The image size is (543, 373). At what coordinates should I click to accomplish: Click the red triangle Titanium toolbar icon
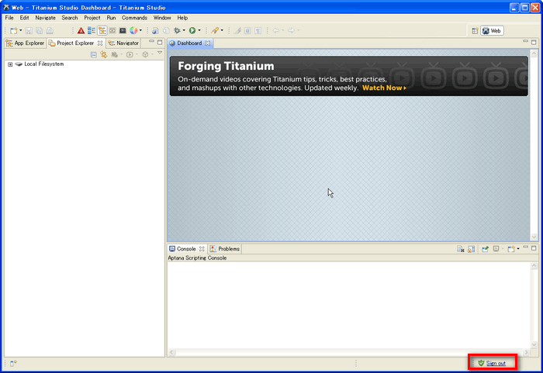[81, 30]
